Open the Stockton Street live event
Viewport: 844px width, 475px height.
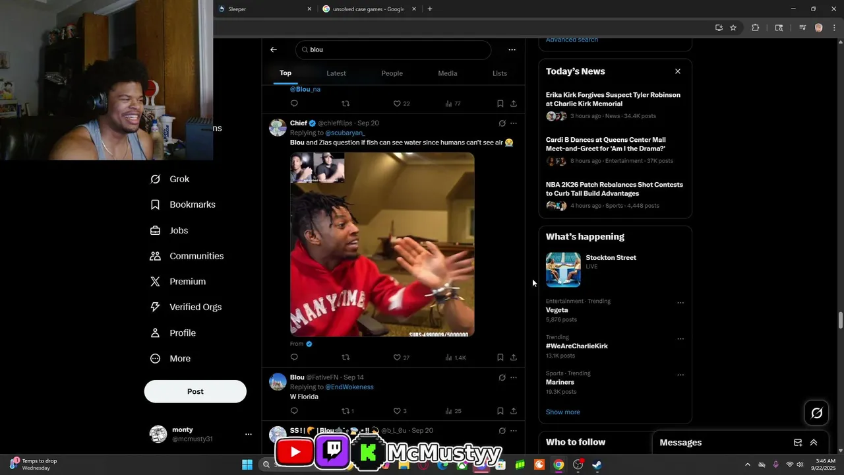(x=615, y=269)
